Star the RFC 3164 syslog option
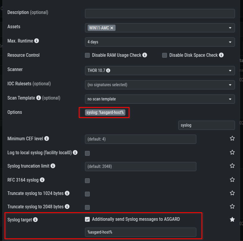This screenshot has height=241, width=243. (232, 179)
